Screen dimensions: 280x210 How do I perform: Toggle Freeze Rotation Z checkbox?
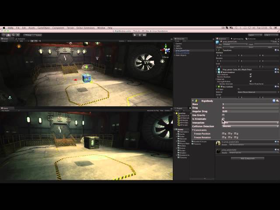click(x=235, y=137)
